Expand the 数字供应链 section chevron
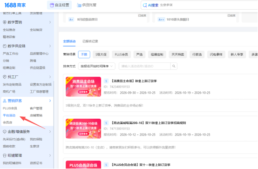The height and width of the screenshot is (169, 258). point(50,46)
